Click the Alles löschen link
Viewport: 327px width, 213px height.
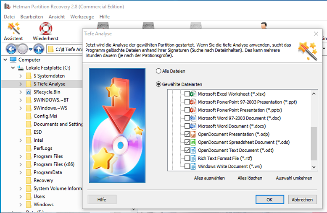tap(250, 178)
